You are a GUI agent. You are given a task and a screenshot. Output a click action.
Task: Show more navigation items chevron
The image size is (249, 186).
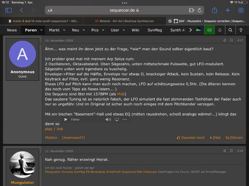click(191, 30)
